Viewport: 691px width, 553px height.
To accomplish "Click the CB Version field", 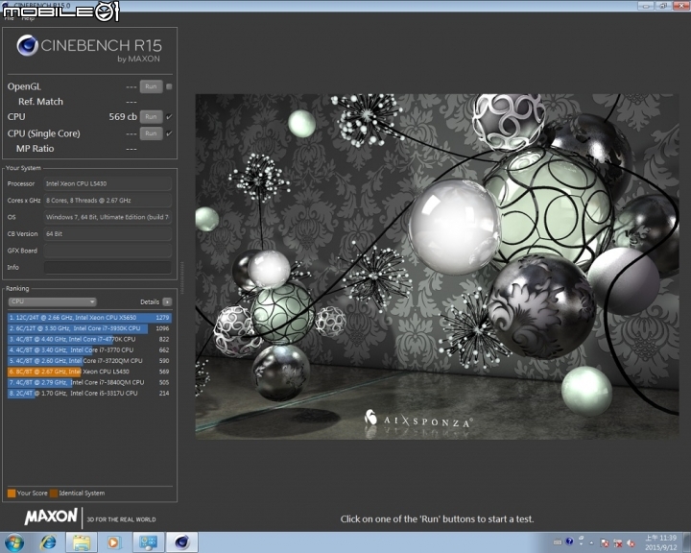I will click(x=107, y=233).
